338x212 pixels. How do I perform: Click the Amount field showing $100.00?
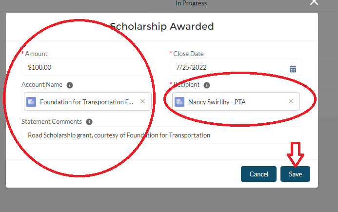point(88,67)
